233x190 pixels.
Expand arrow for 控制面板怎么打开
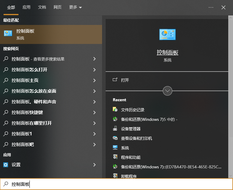click(x=94, y=70)
